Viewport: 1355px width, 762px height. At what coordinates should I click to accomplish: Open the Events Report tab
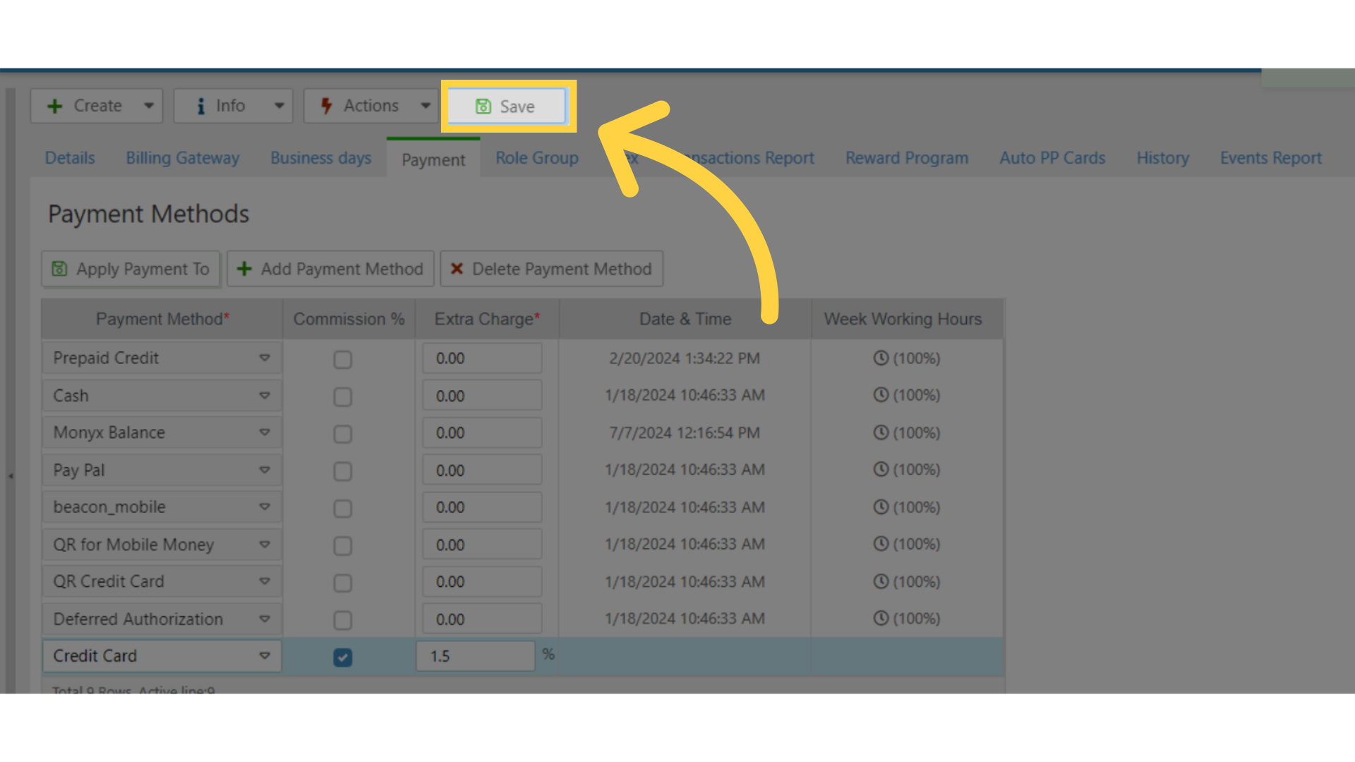1271,158
